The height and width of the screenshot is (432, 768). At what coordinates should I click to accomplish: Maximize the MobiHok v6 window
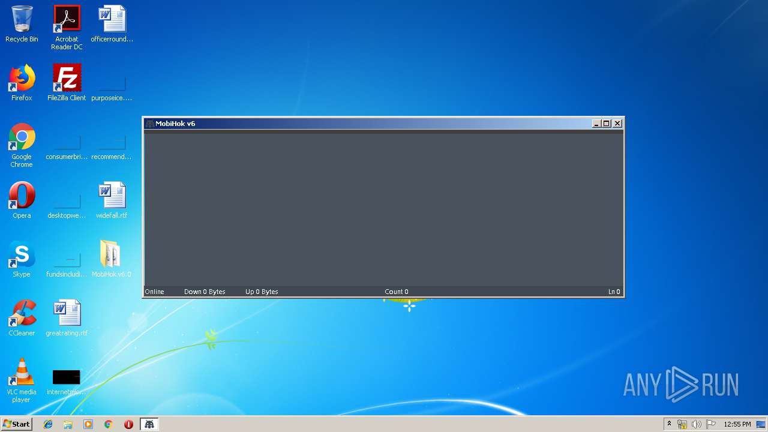(607, 124)
